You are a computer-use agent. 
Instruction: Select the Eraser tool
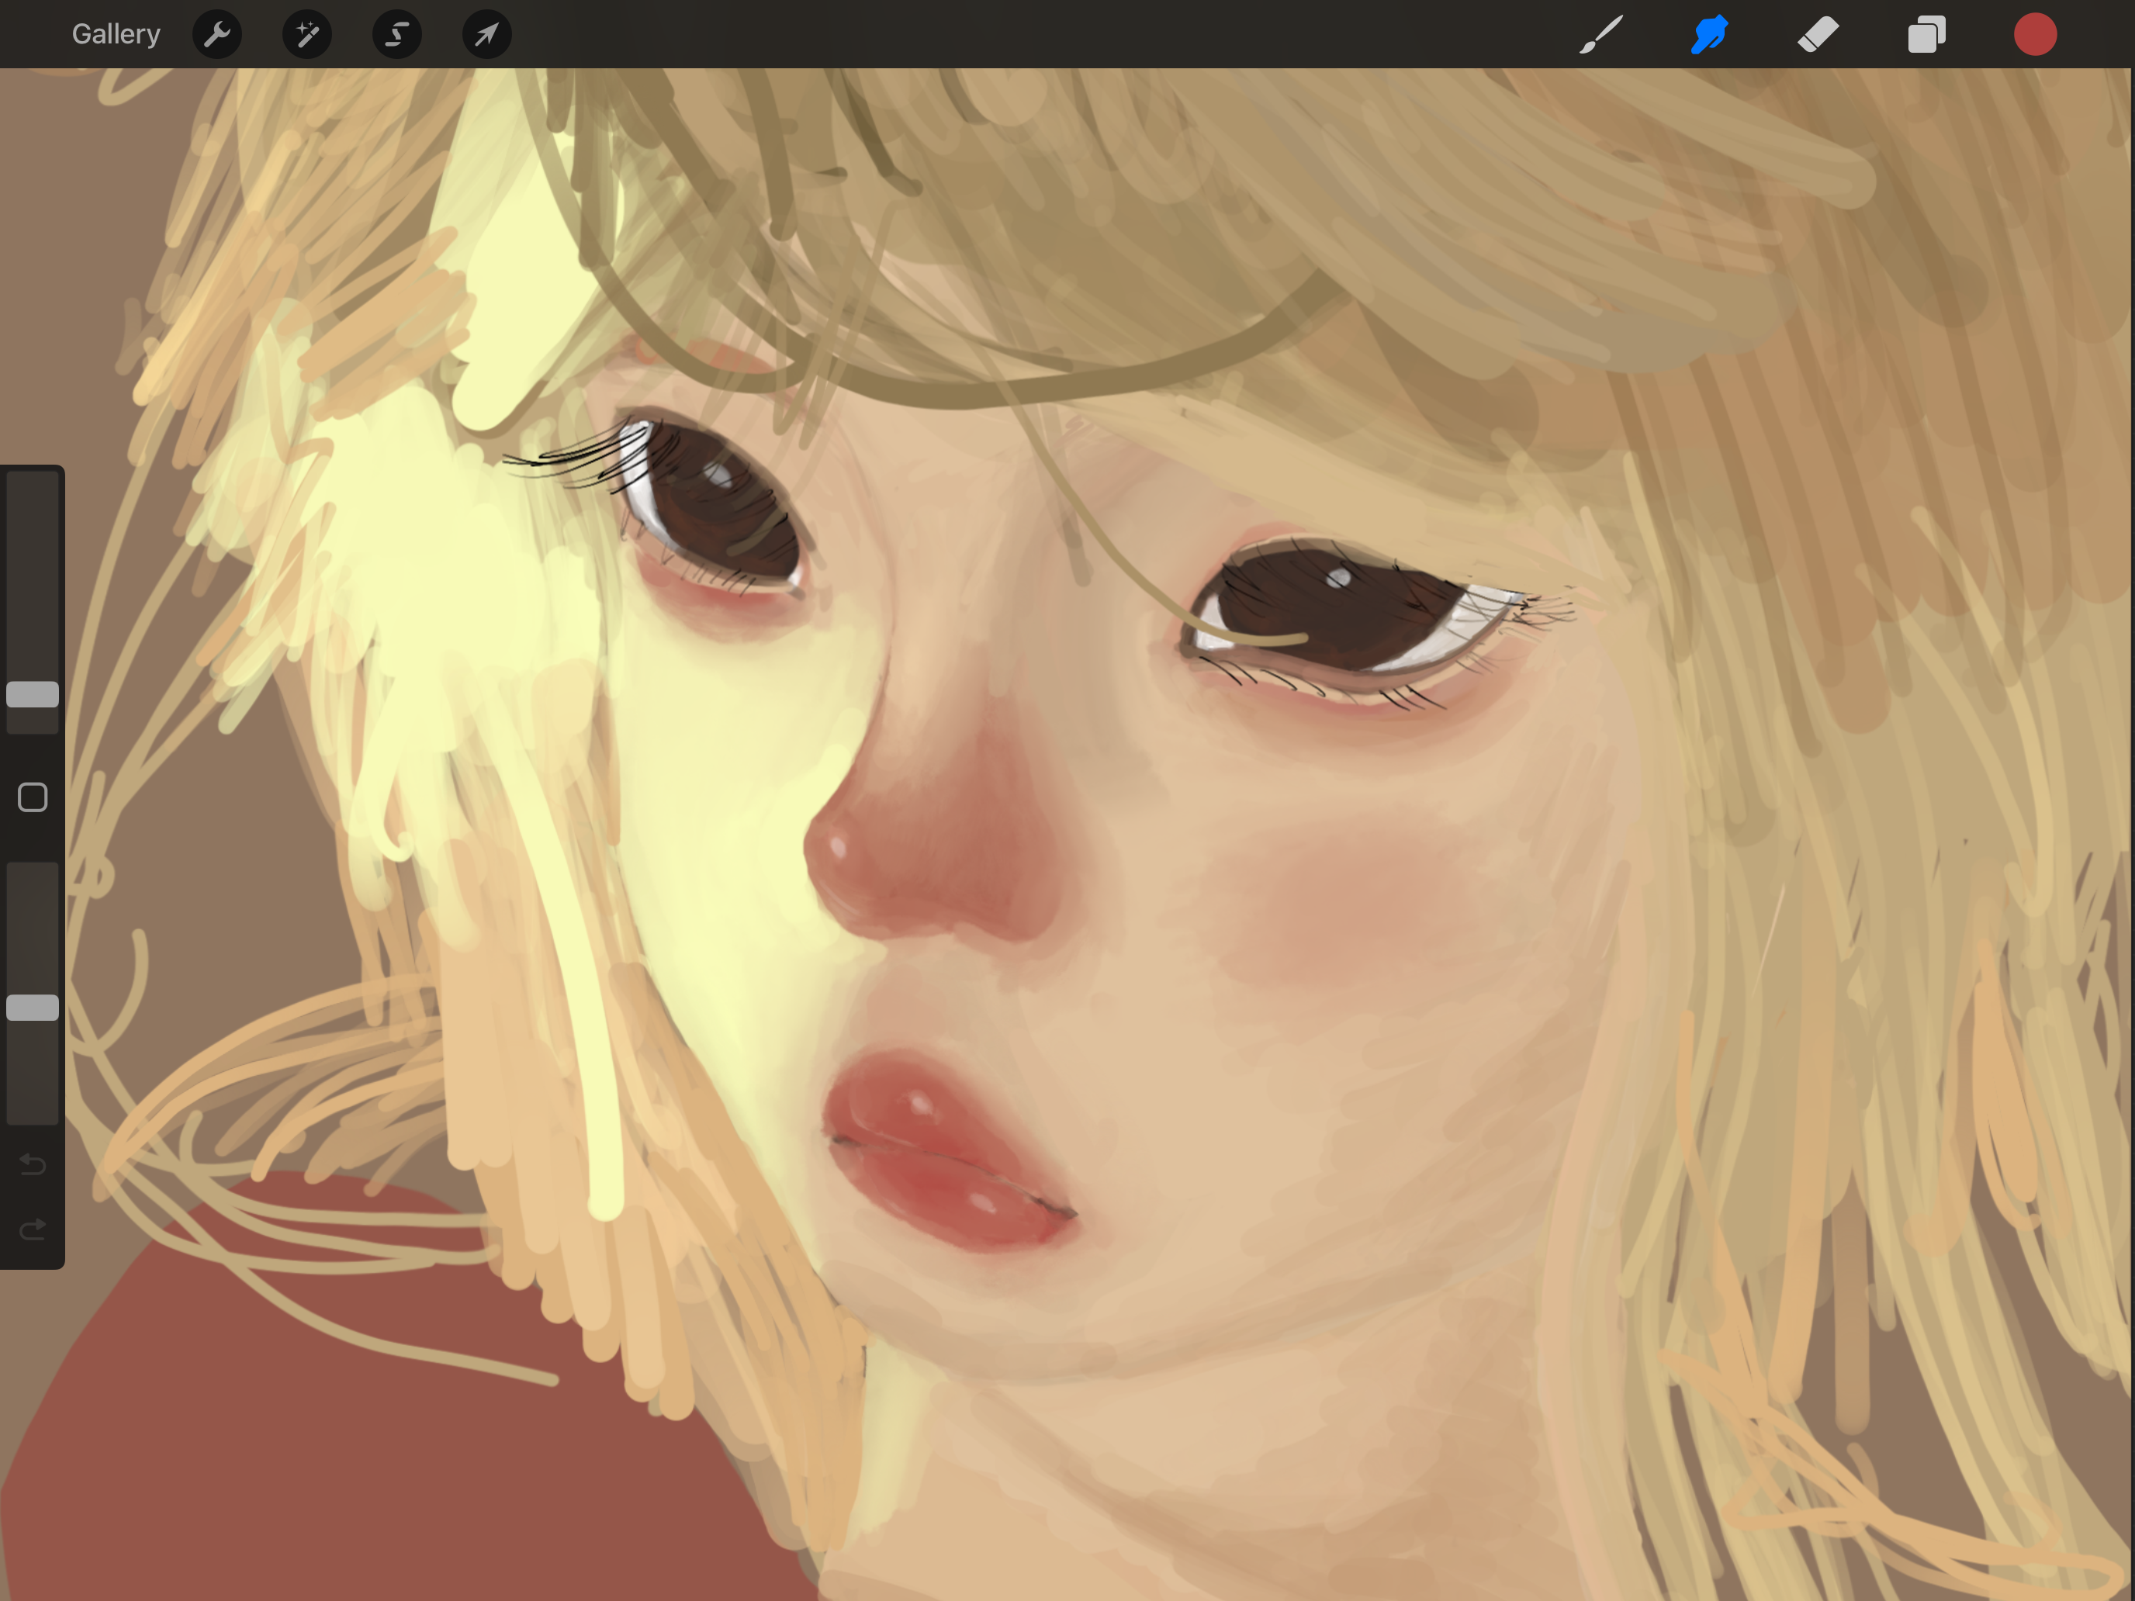point(1818,35)
